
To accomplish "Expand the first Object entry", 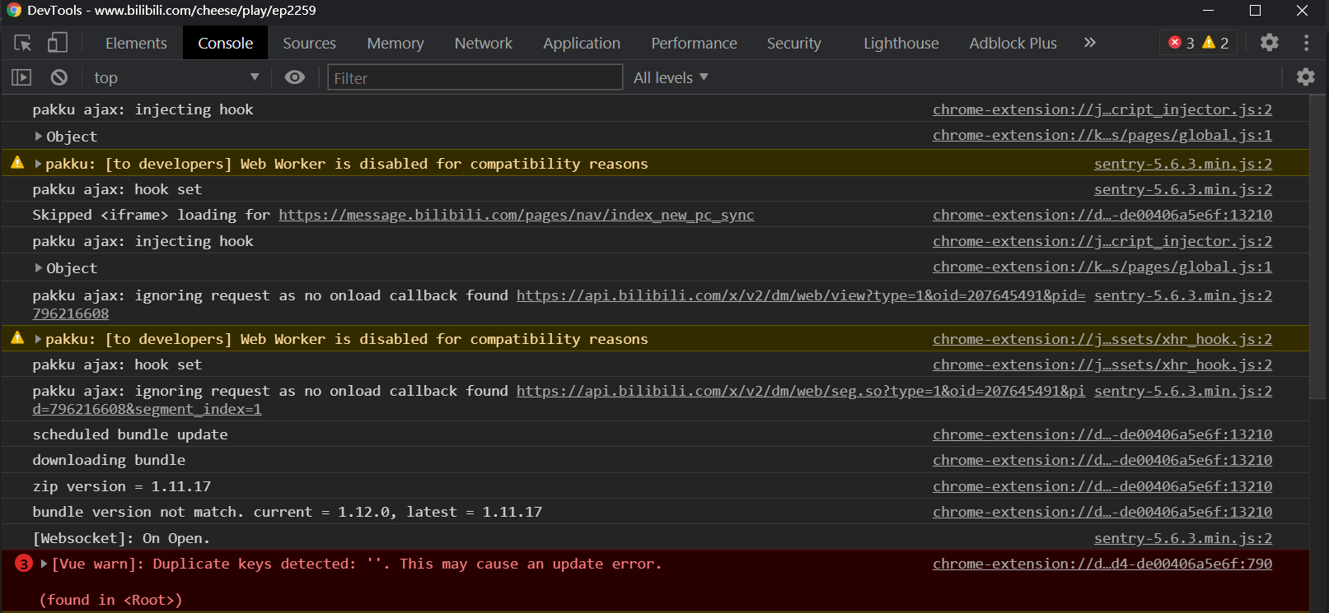I will point(38,137).
